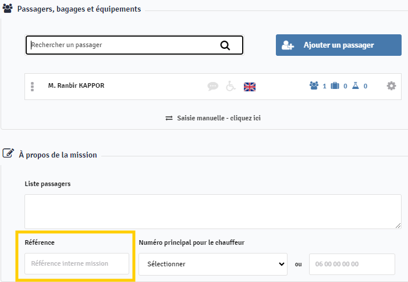The width and height of the screenshot is (408, 282).
Task: Click the Référence interne mission field
Action: click(77, 263)
